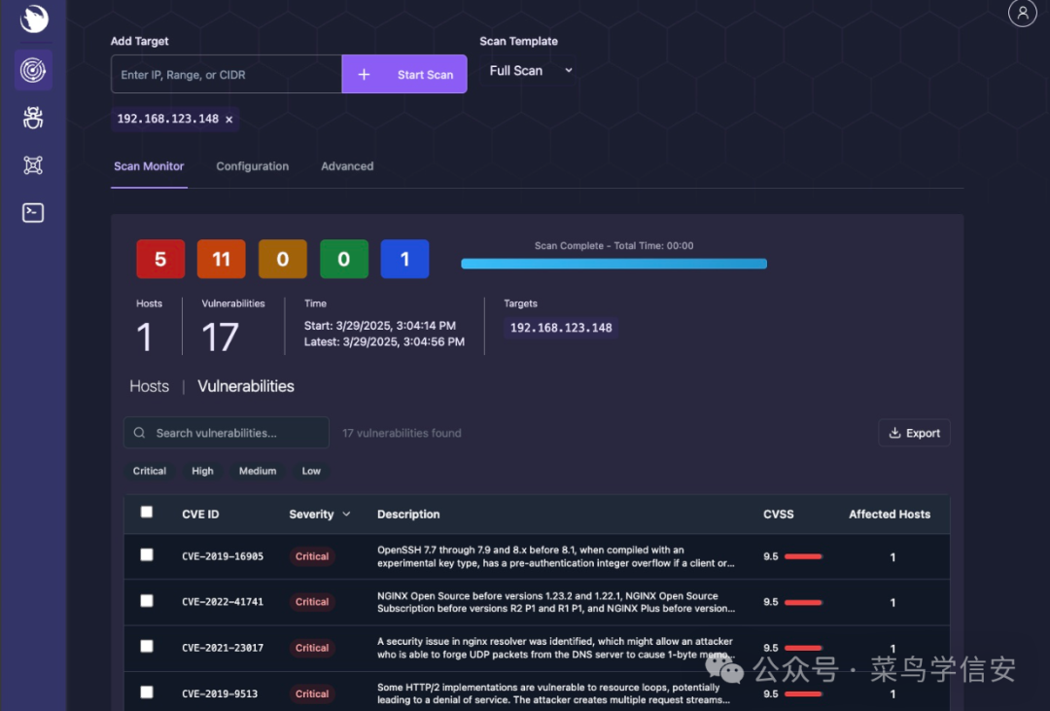Click the search magnifier icon
The image size is (1050, 711).
pyautogui.click(x=139, y=433)
